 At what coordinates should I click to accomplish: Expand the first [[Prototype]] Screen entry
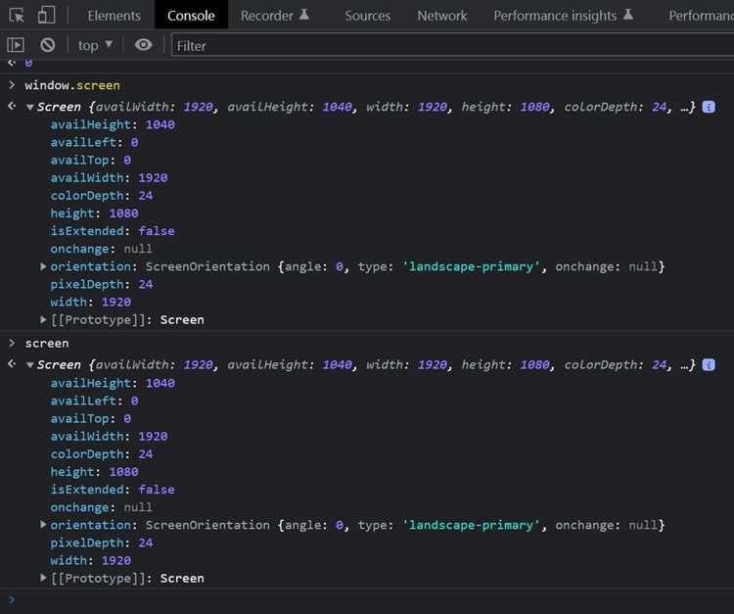pyautogui.click(x=43, y=320)
